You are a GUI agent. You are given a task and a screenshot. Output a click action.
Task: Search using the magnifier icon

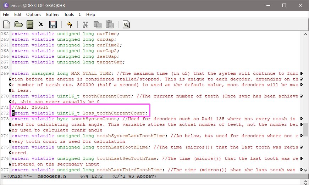pyautogui.click(x=126, y=24)
